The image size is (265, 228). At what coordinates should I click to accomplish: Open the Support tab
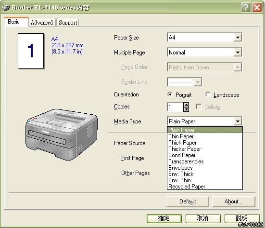(68, 22)
